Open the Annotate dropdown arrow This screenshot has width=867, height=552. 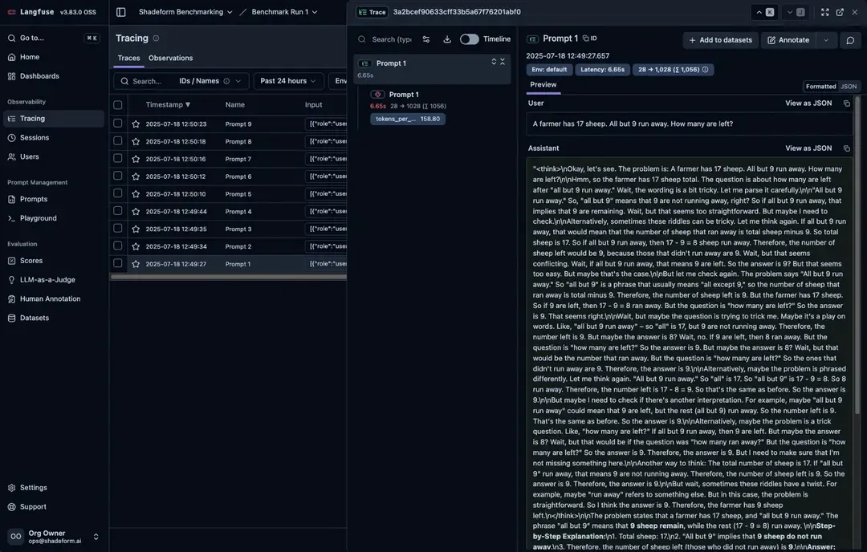click(x=826, y=40)
